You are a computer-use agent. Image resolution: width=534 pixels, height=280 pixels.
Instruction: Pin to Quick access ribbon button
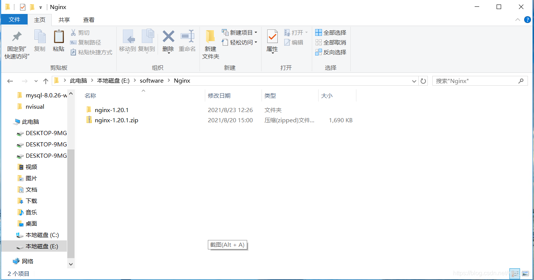[17, 45]
